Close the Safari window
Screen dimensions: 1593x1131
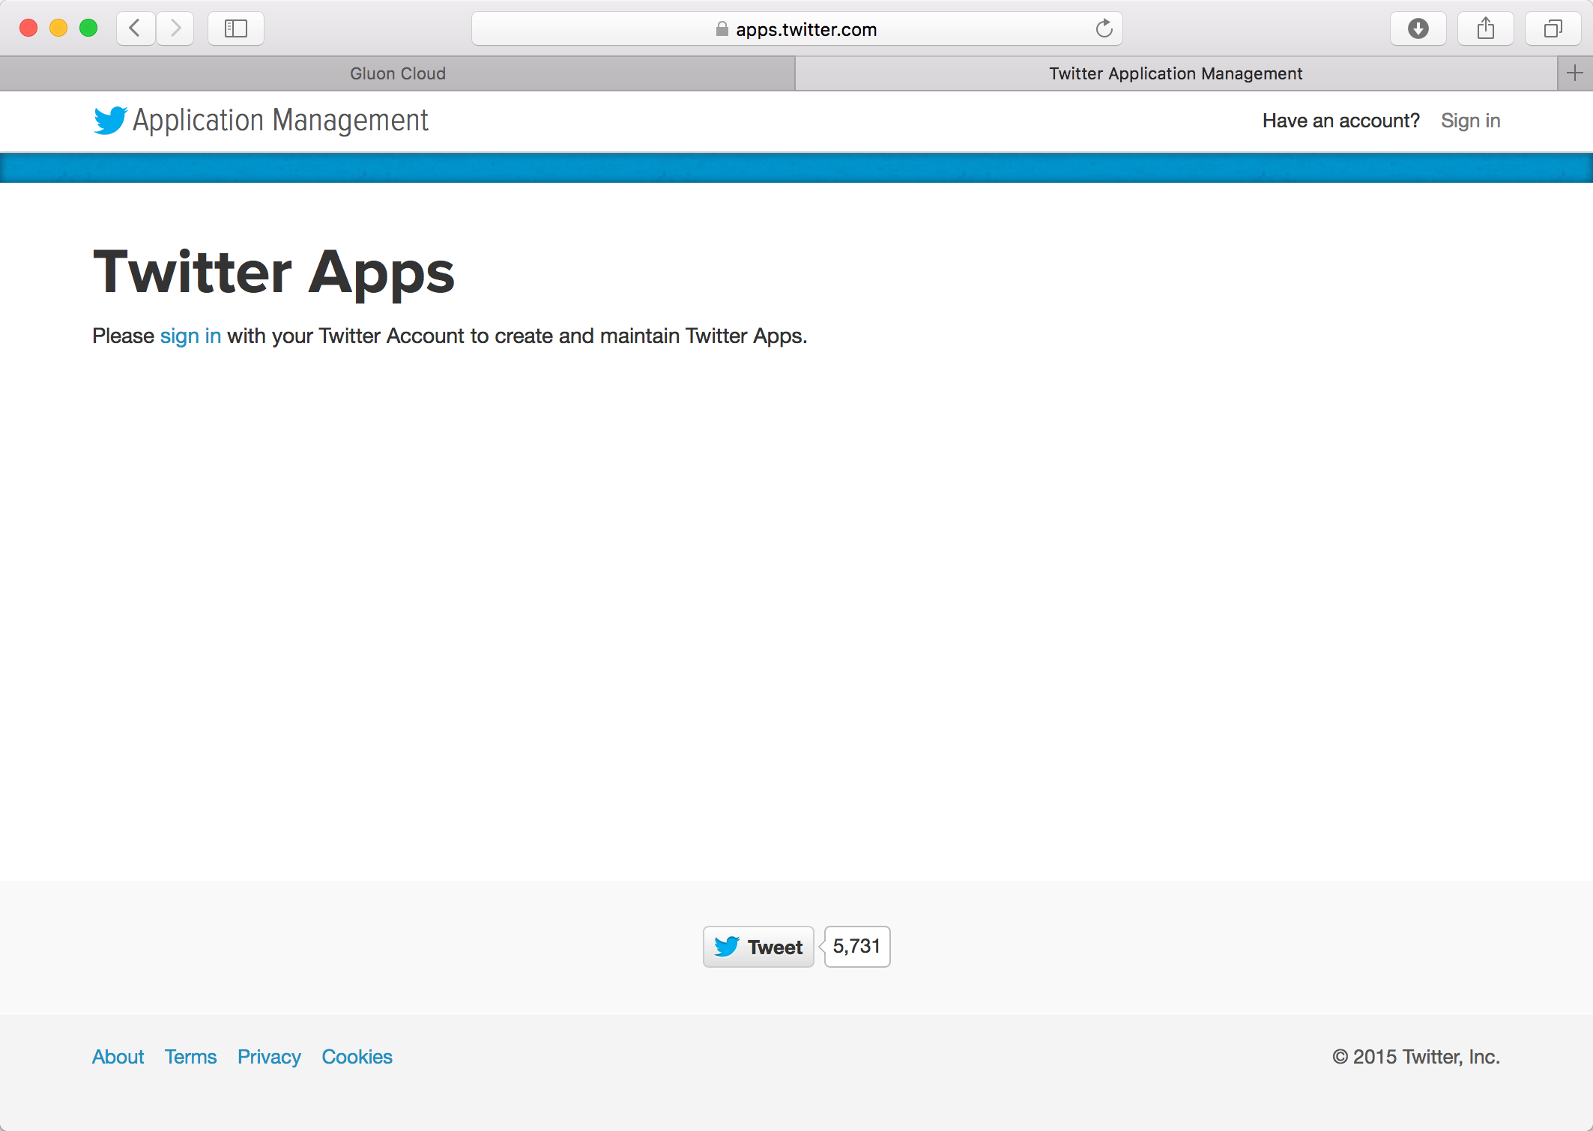pyautogui.click(x=28, y=28)
